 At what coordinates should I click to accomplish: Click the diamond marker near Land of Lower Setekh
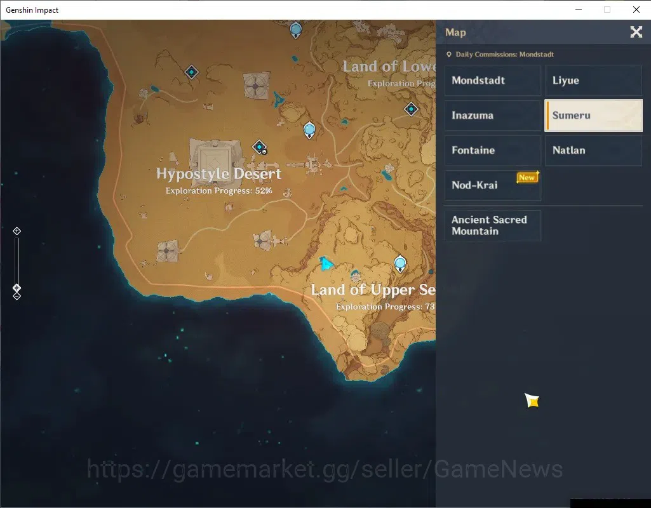(411, 109)
